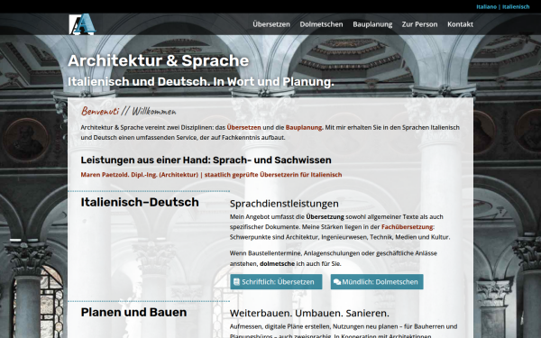Image resolution: width=541 pixels, height=338 pixels.
Task: Open the Zur Person page
Action: coord(419,24)
